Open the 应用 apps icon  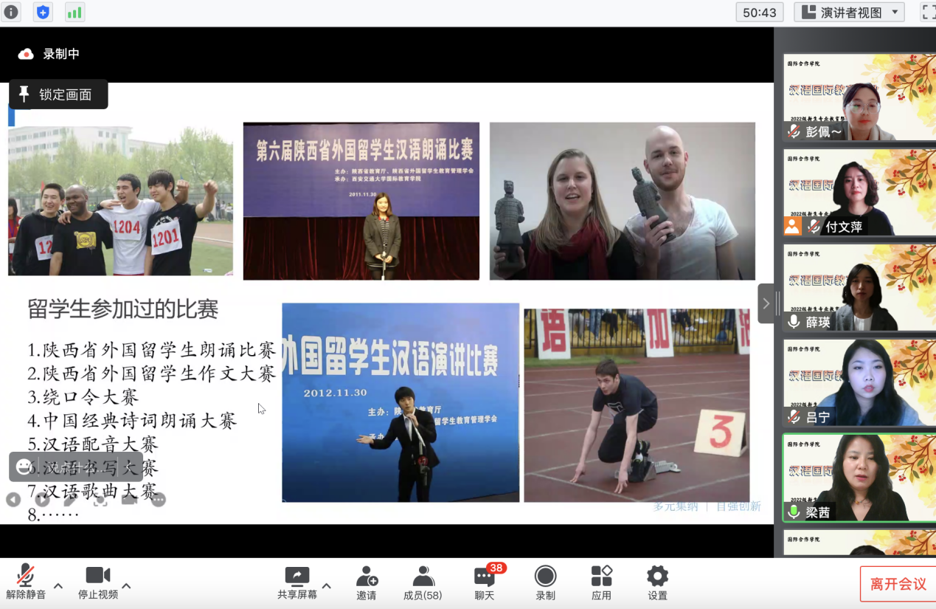click(x=601, y=582)
